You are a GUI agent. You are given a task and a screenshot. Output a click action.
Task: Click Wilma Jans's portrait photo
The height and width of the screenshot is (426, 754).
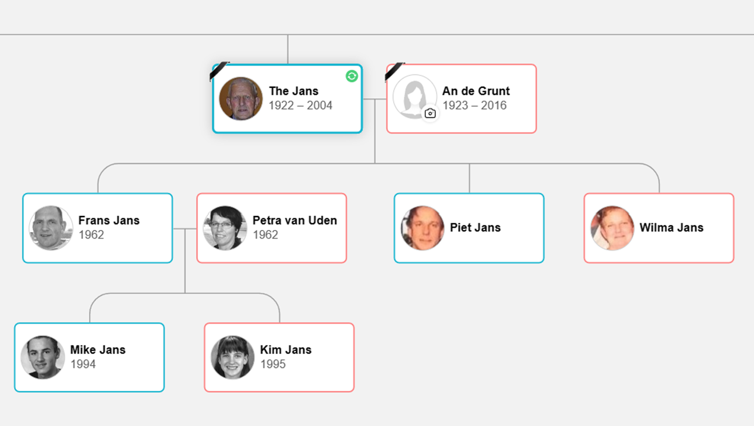pyautogui.click(x=612, y=228)
